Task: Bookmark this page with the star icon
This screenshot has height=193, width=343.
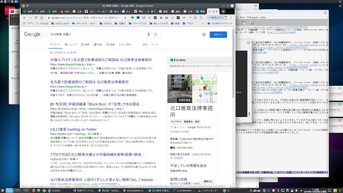Action: click(x=125, y=18)
